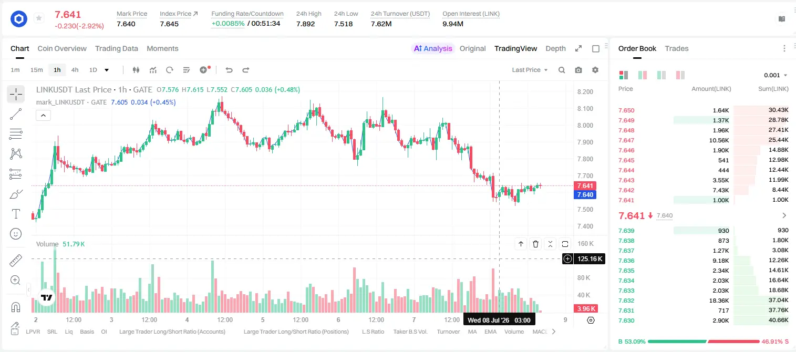Select the text annotation tool
Screen dimensions: 796x352
pyautogui.click(x=16, y=214)
